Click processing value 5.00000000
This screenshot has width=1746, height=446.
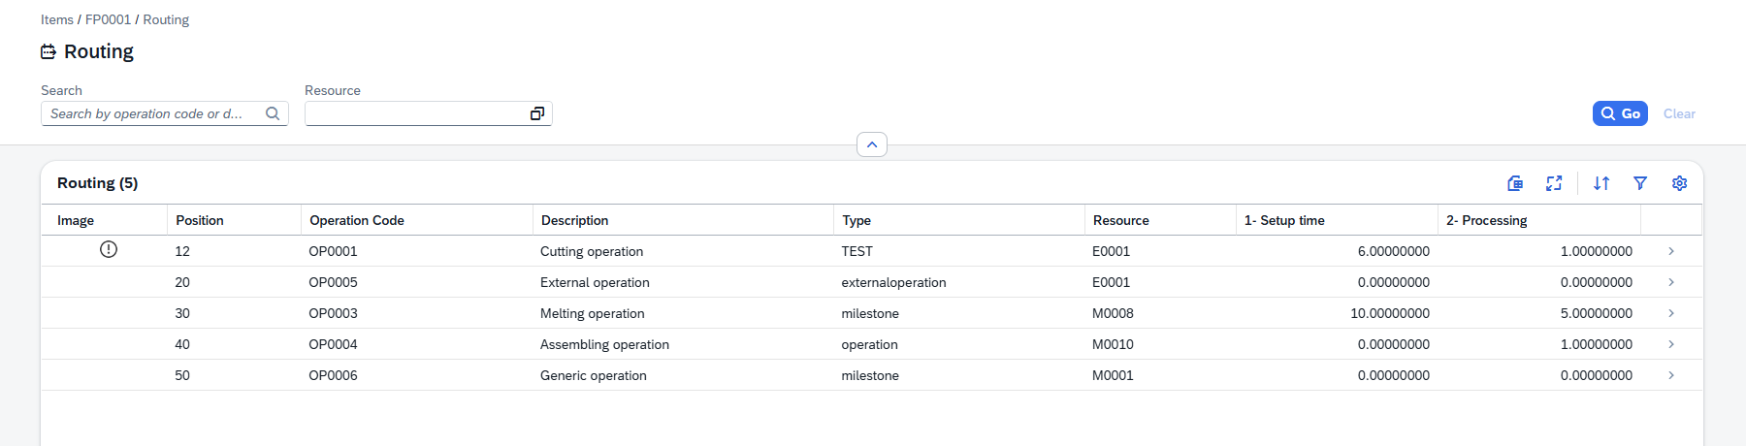(1597, 313)
